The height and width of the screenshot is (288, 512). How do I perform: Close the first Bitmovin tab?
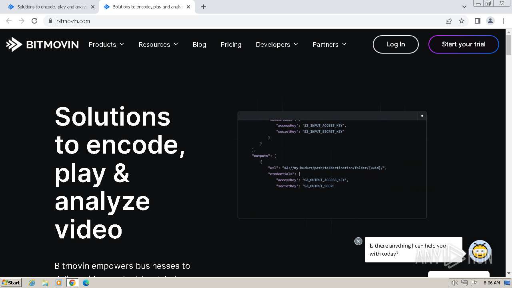coord(93,7)
